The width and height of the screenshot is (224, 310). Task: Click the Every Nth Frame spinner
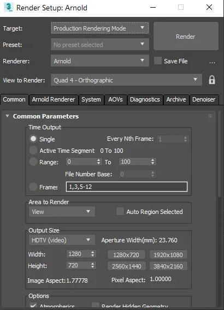click(185, 139)
